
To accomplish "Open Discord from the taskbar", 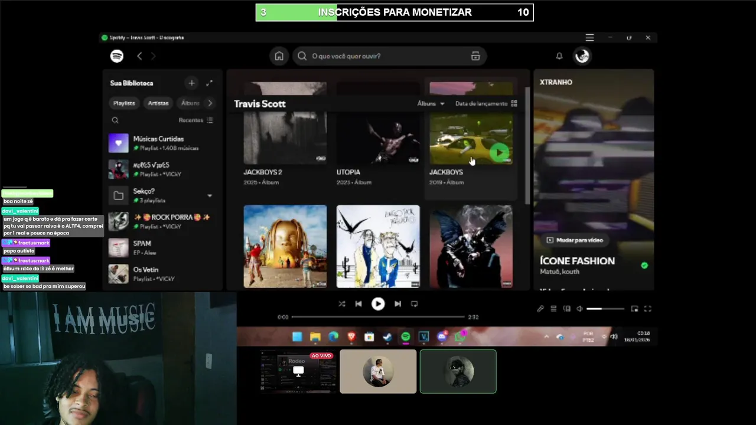I will point(442,336).
